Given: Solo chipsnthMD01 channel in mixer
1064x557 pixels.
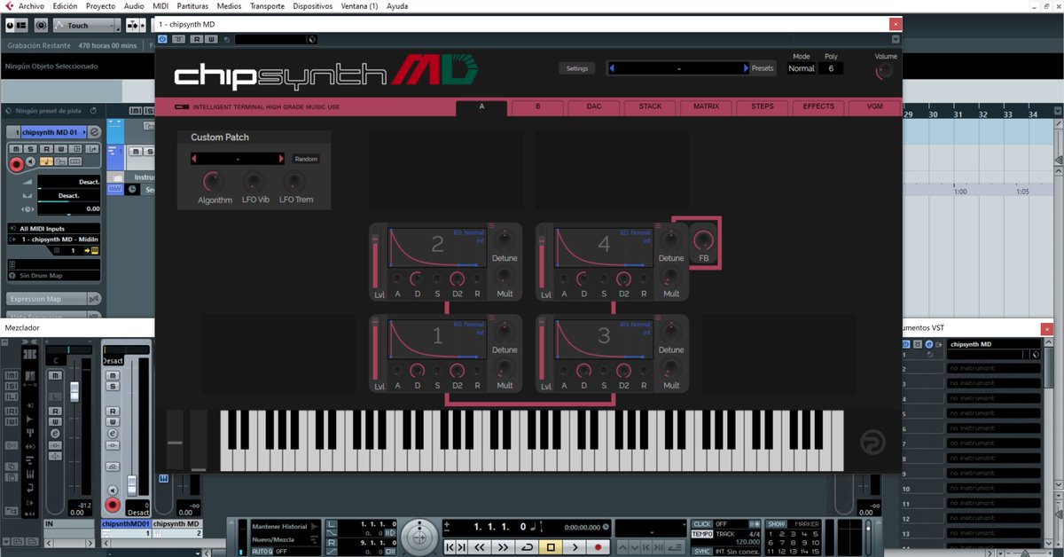Looking at the screenshot, I should coord(113,386).
